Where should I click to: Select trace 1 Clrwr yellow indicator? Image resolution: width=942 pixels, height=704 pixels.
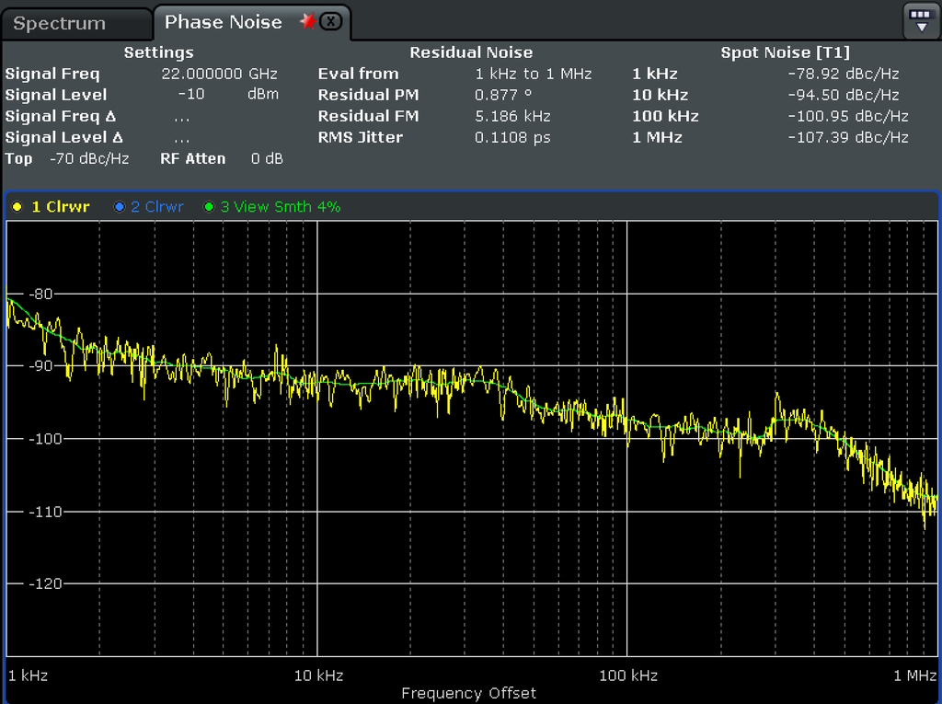(17, 207)
